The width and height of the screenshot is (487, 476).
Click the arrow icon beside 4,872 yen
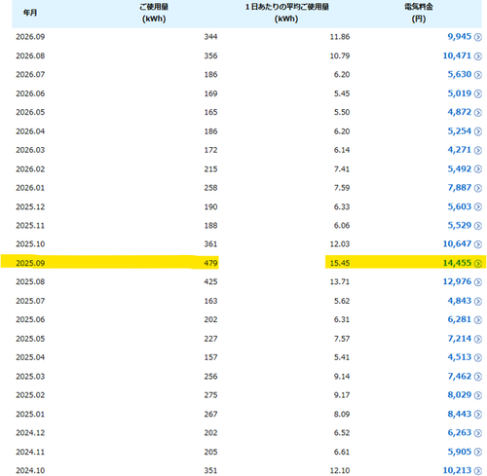pos(477,113)
